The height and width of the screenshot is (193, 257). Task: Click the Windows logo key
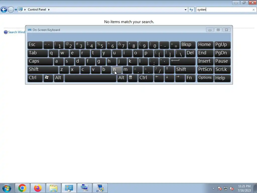48,78
